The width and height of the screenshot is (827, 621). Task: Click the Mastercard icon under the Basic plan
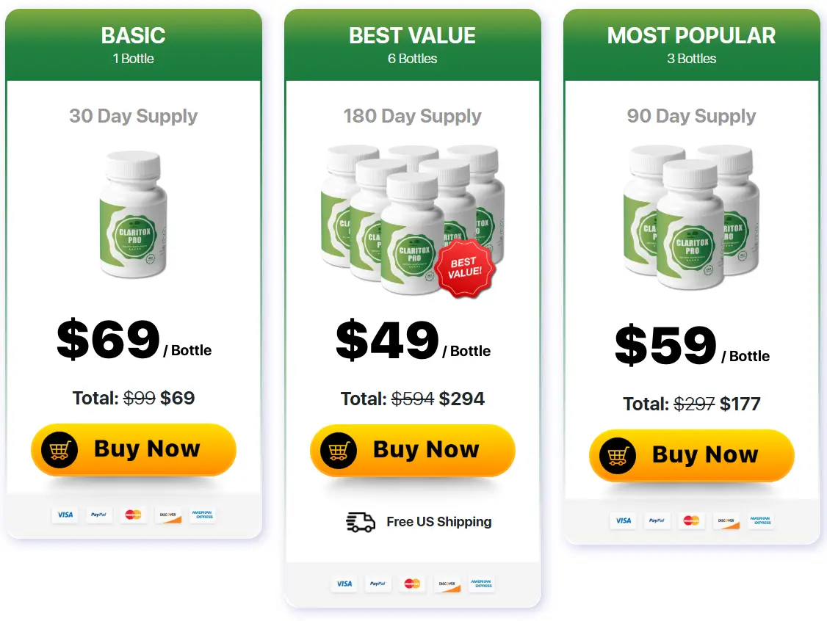coord(133,515)
